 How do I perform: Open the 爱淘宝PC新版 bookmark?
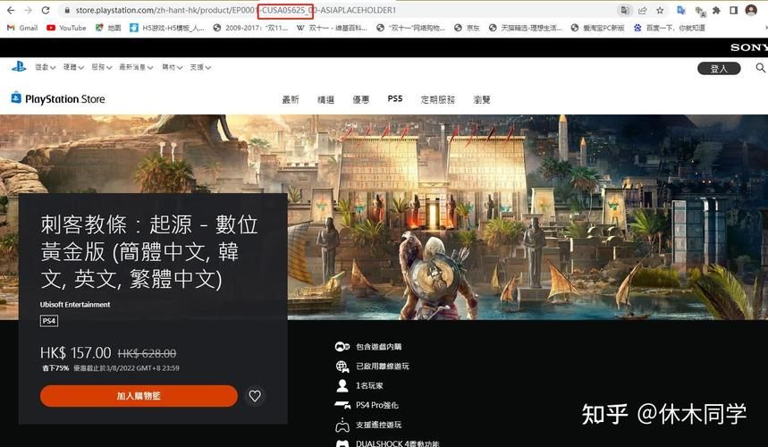tap(597, 28)
